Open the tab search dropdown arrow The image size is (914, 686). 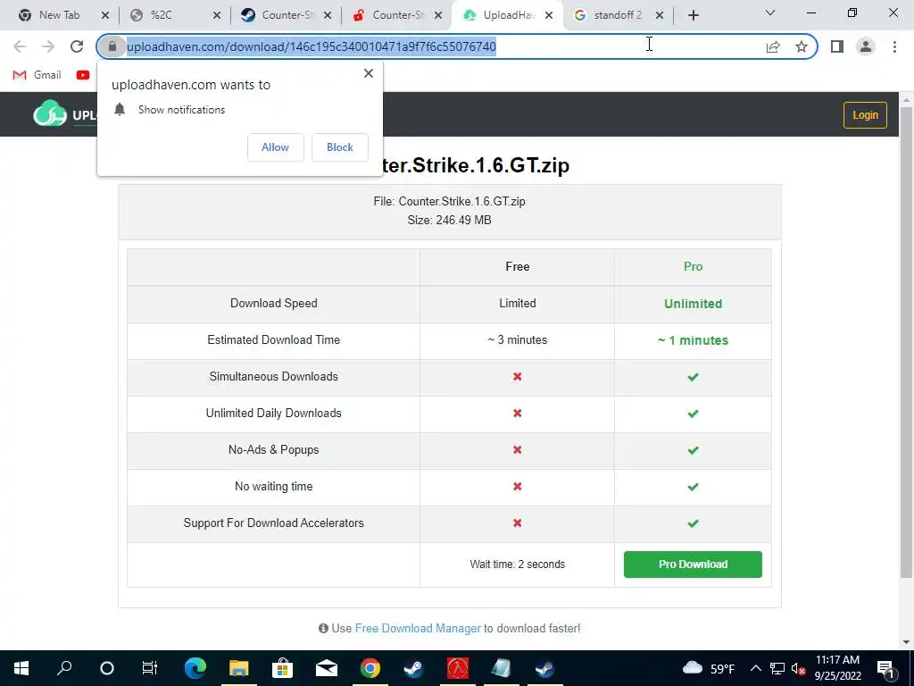[x=770, y=13]
